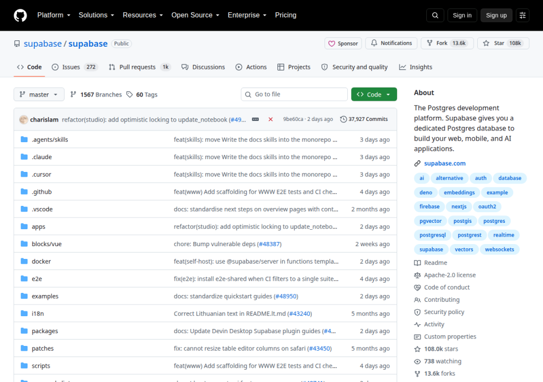The width and height of the screenshot is (543, 382).
Task: Select the pgvector topic tag
Action: pos(431,221)
